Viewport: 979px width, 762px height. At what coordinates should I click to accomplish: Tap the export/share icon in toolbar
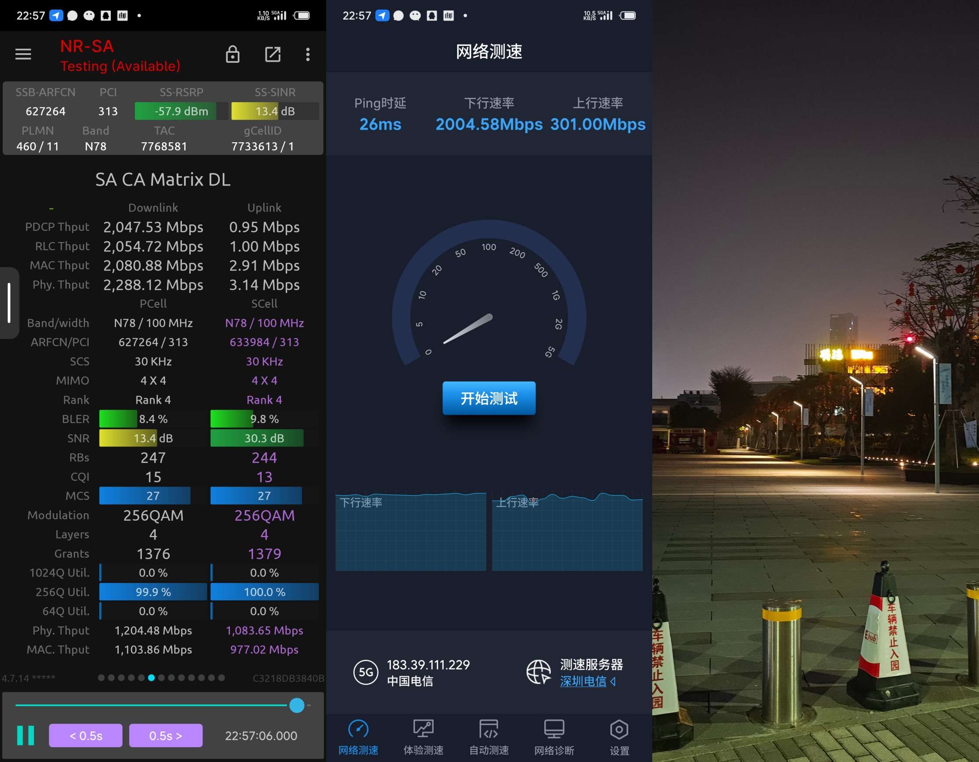click(x=273, y=54)
